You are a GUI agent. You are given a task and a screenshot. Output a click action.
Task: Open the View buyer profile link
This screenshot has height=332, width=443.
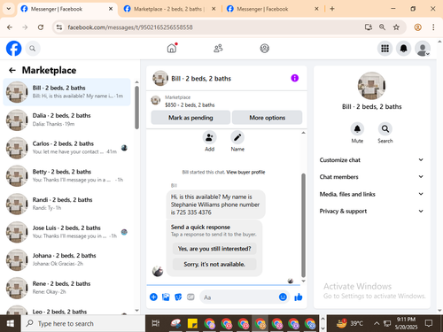click(245, 172)
